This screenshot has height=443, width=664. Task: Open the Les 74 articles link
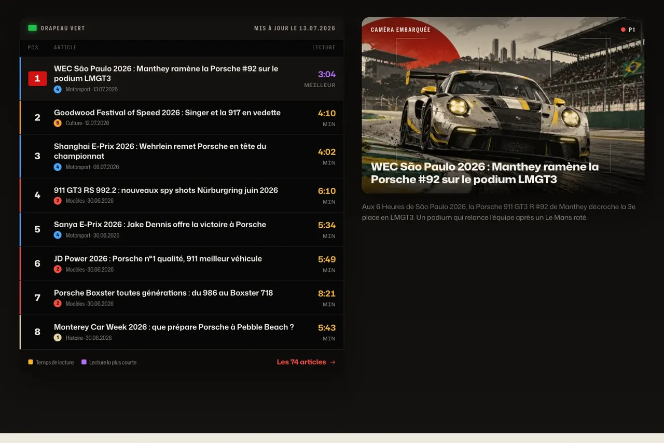(306, 362)
